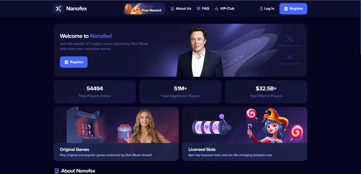Select the Total Paid to Players card
The height and width of the screenshot is (174, 361).
(x=266, y=92)
